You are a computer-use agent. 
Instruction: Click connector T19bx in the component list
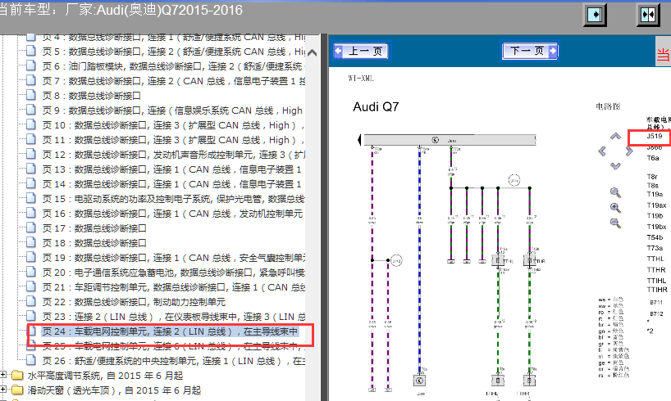tap(656, 227)
